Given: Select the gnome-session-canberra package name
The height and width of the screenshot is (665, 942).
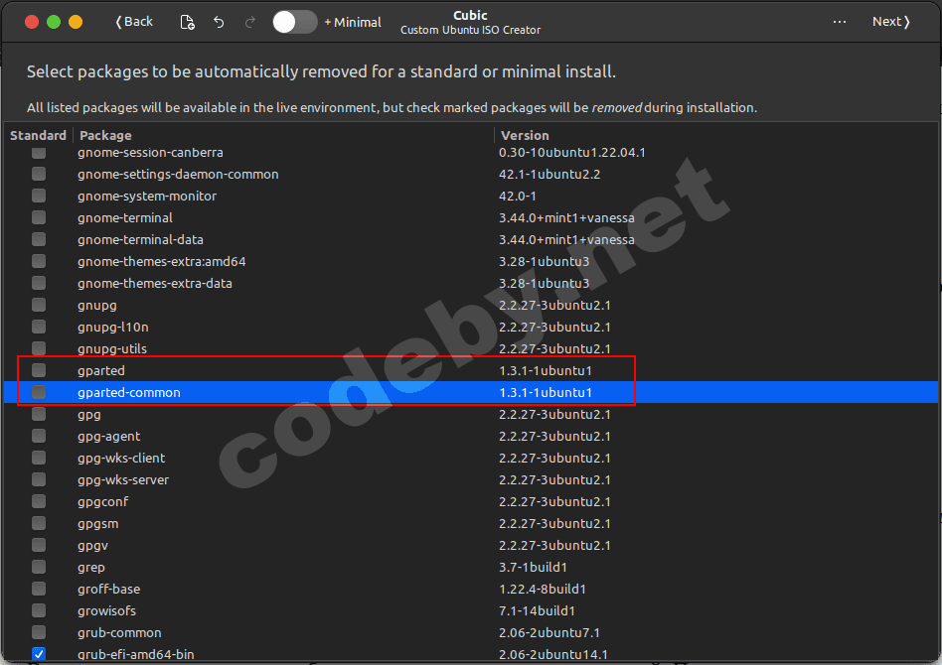Looking at the screenshot, I should 150,153.
